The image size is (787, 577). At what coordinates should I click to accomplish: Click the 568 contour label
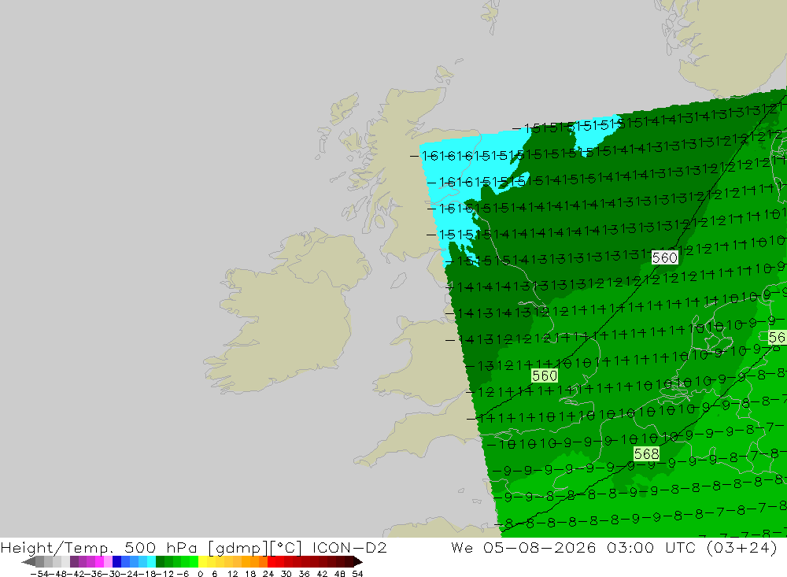pyautogui.click(x=646, y=454)
